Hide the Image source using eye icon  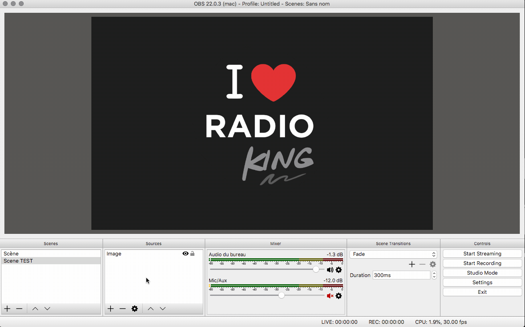pyautogui.click(x=186, y=253)
